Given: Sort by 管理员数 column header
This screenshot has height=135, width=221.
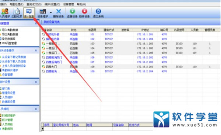Looking at the screenshot, I should point(210,30).
